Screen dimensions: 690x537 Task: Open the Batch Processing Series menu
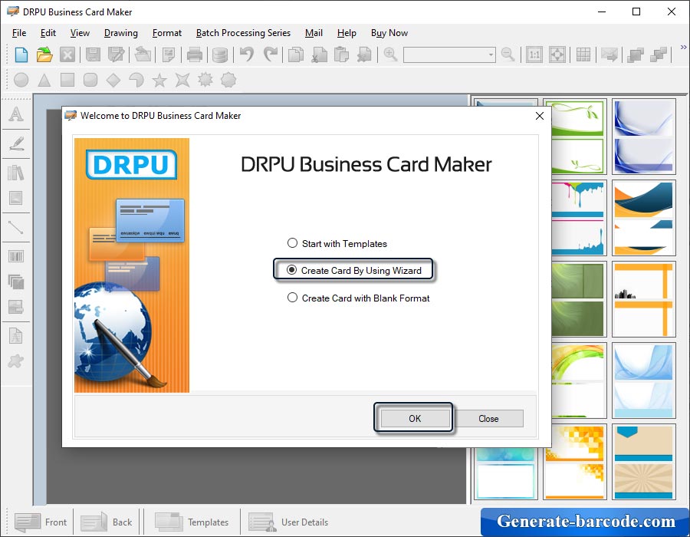[x=243, y=33]
